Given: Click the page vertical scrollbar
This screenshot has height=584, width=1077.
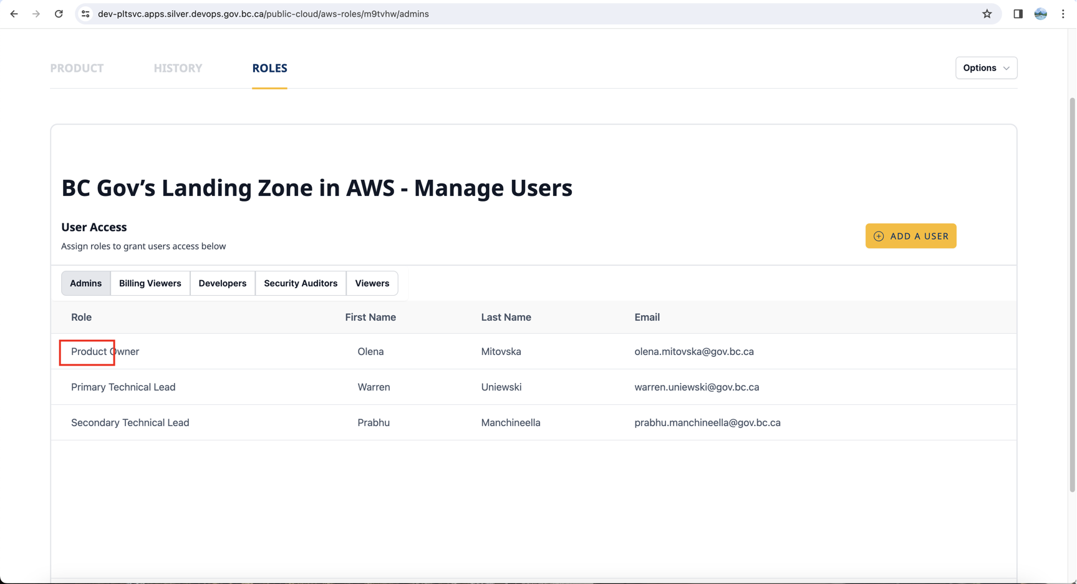Looking at the screenshot, I should pos(1072,294).
